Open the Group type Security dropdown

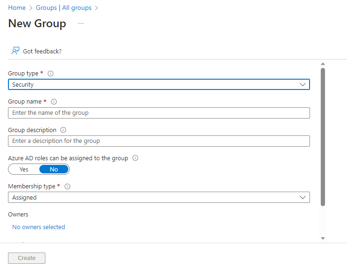pyautogui.click(x=159, y=84)
